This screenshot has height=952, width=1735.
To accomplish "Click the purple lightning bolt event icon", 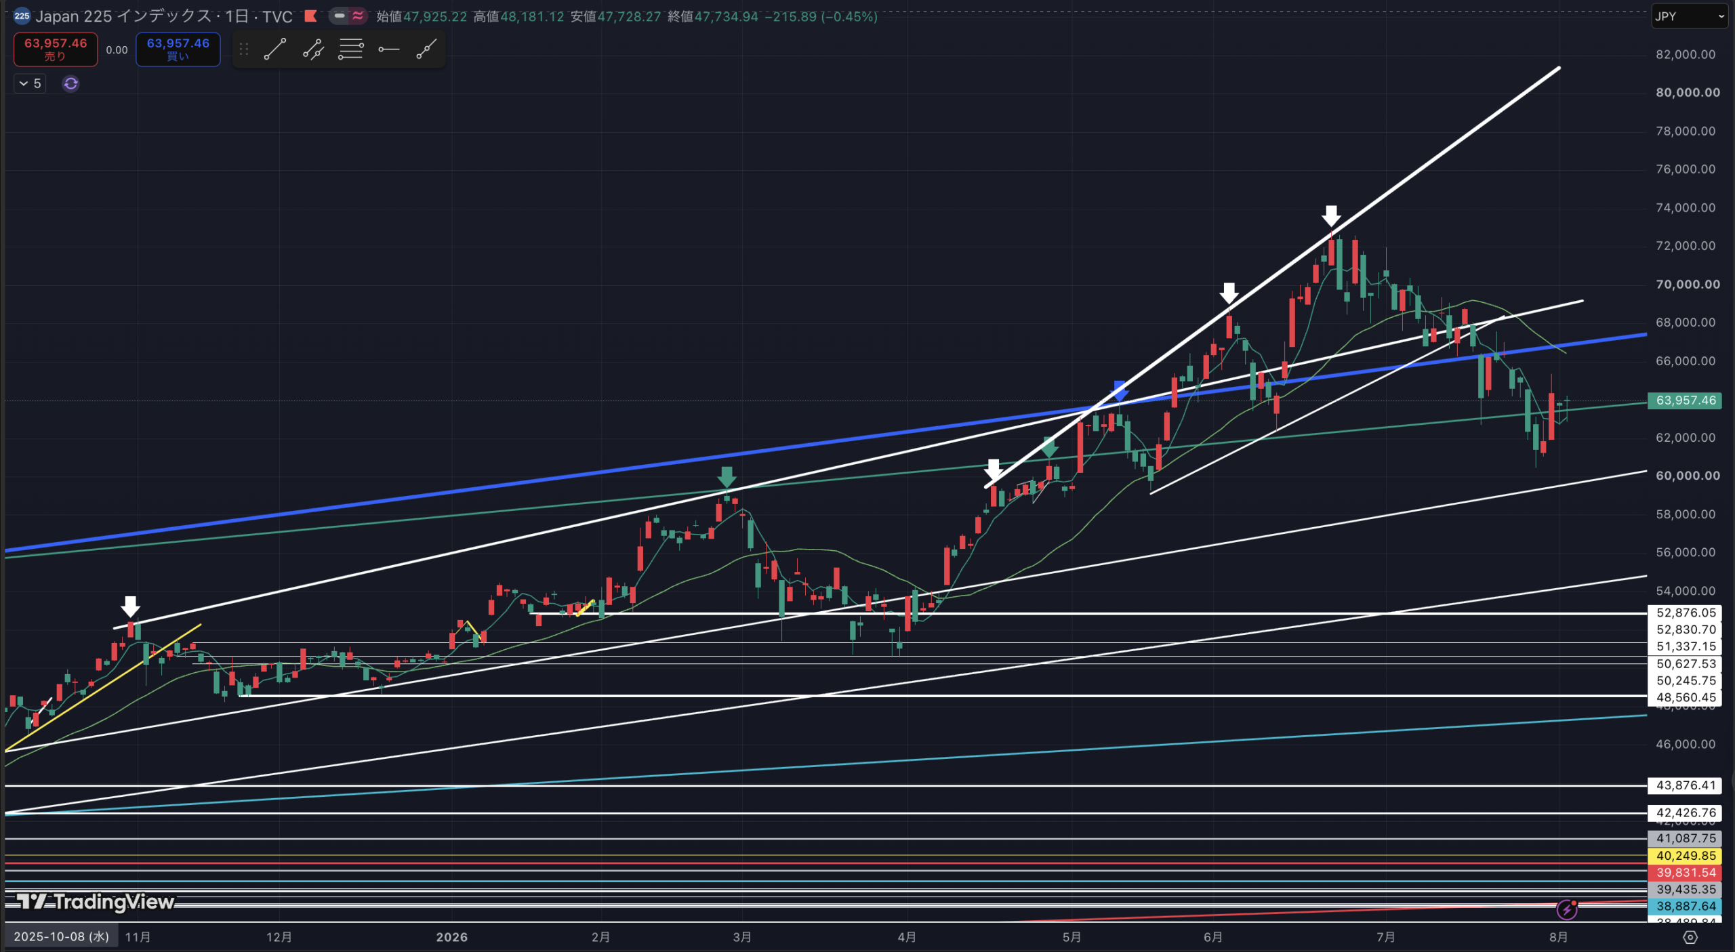I will click(x=1566, y=909).
